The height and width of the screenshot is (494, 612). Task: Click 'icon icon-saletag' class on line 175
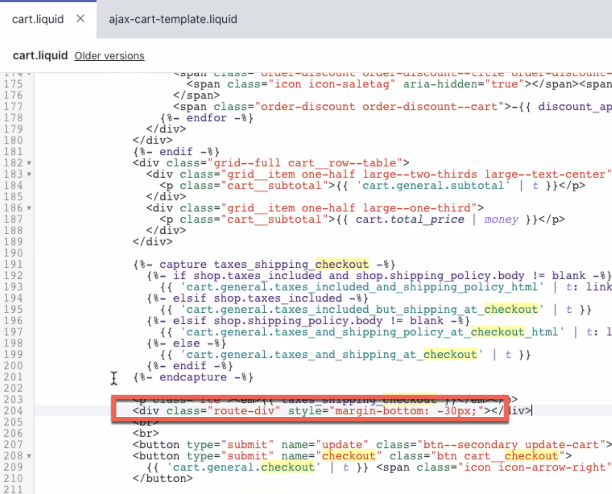tap(332, 84)
